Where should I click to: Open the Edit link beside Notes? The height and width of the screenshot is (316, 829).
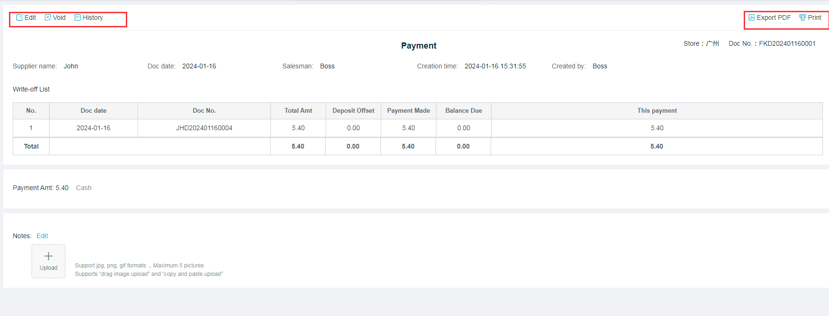tap(42, 236)
